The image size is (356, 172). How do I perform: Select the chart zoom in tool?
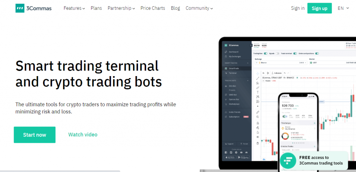point(258,117)
